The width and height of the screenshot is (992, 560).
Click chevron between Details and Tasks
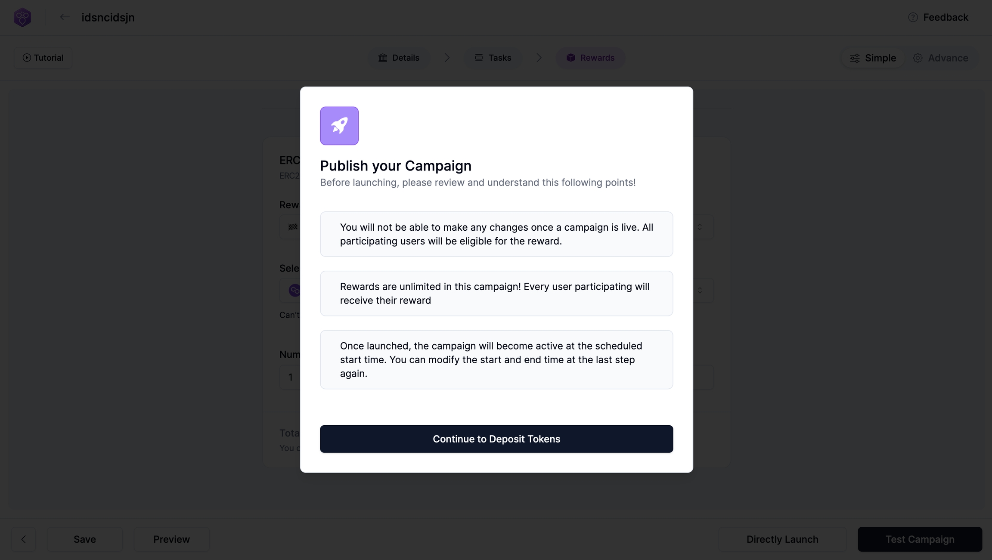(x=447, y=58)
